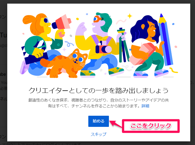Click the スキップ link
Screen dimensions: 195x145
click(99, 134)
